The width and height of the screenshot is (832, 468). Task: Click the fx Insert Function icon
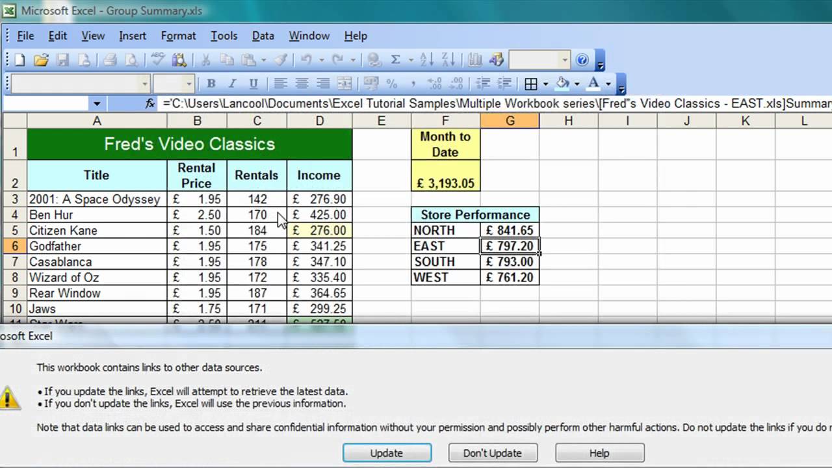pos(150,103)
